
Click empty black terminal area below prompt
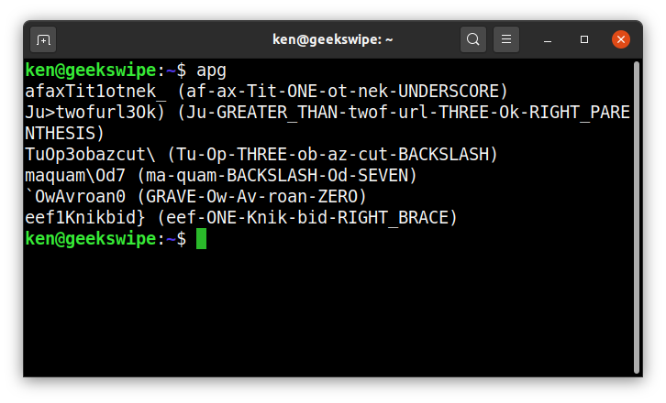327,314
